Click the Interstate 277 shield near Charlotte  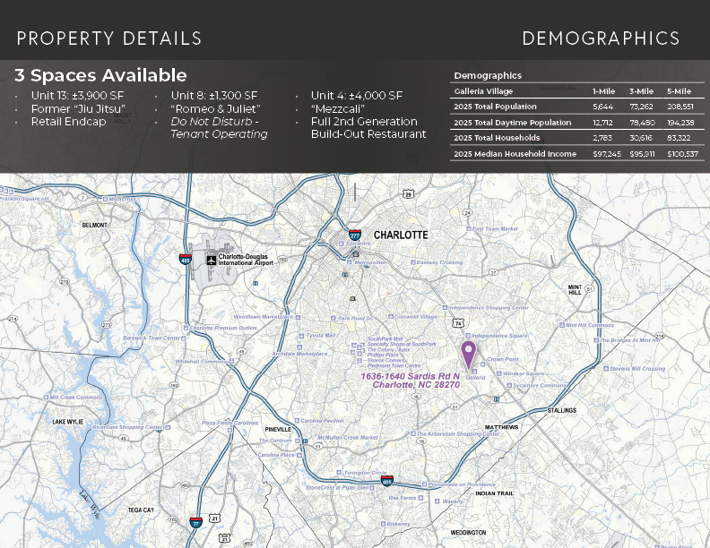tap(354, 235)
